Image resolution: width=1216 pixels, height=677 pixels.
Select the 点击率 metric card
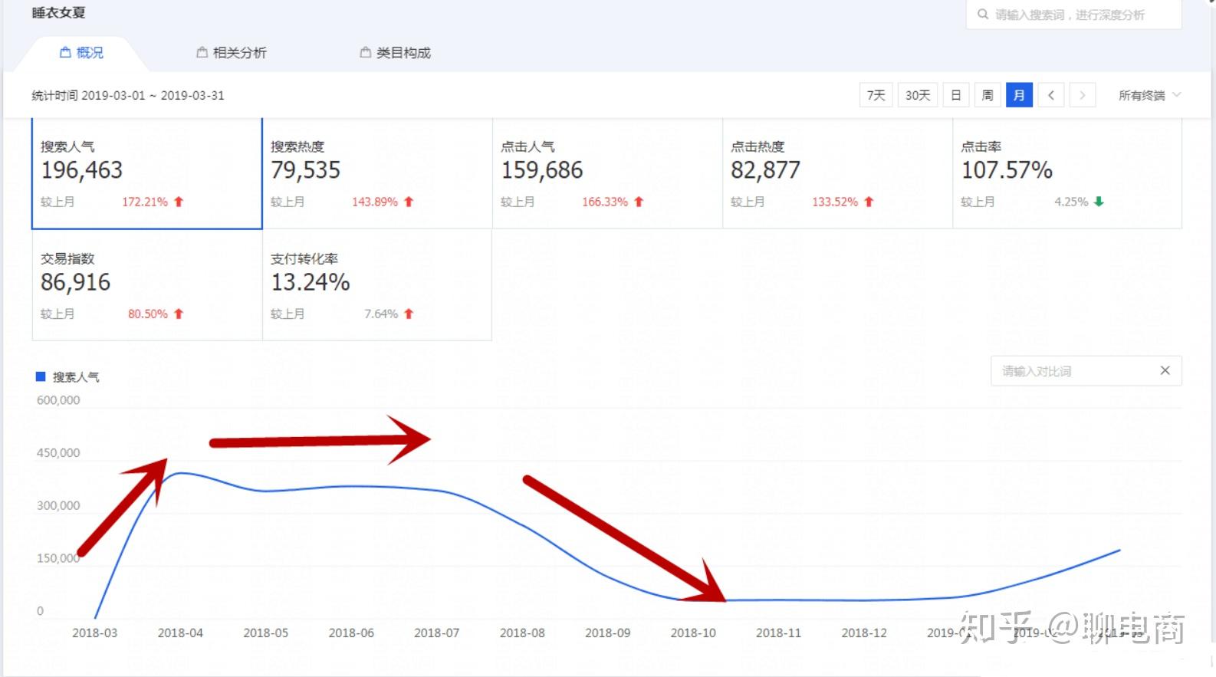point(1067,173)
